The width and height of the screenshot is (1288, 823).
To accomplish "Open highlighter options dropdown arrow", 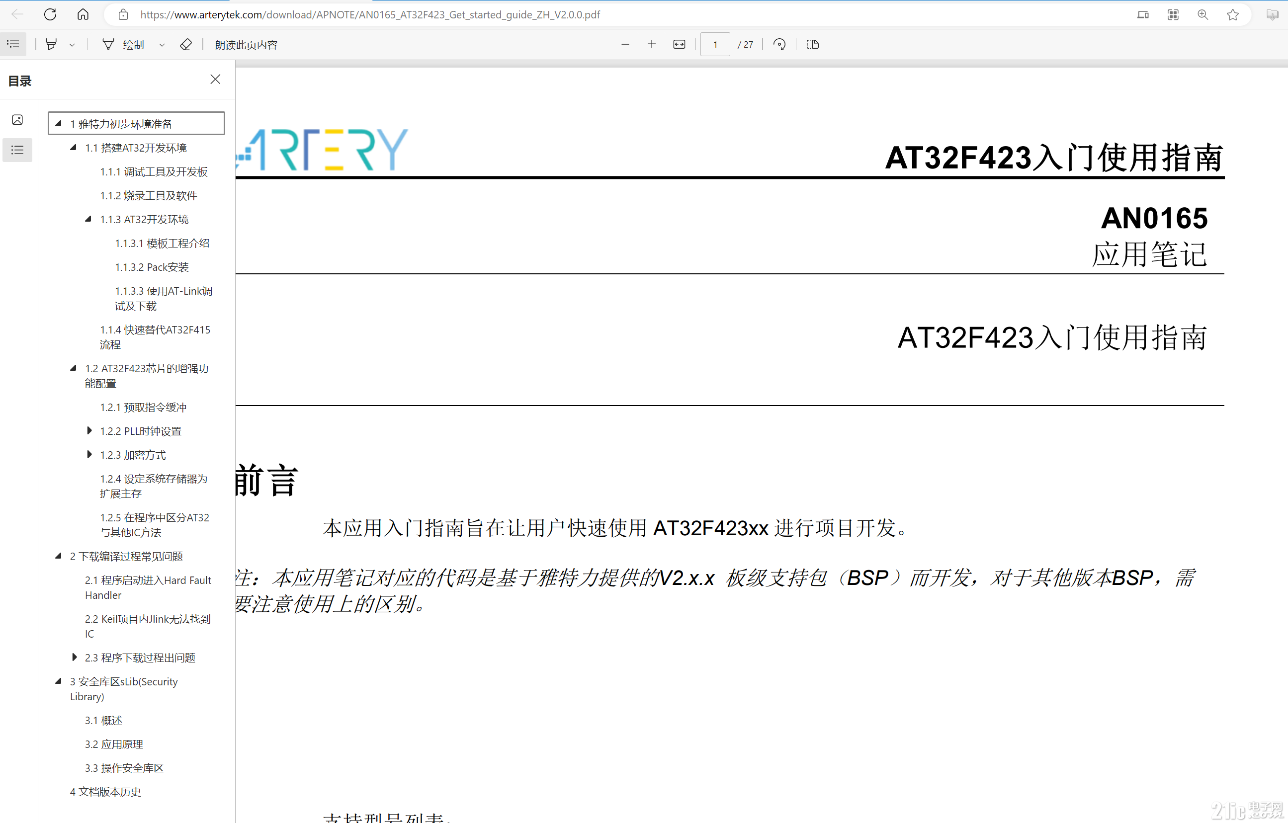I will 72,45.
